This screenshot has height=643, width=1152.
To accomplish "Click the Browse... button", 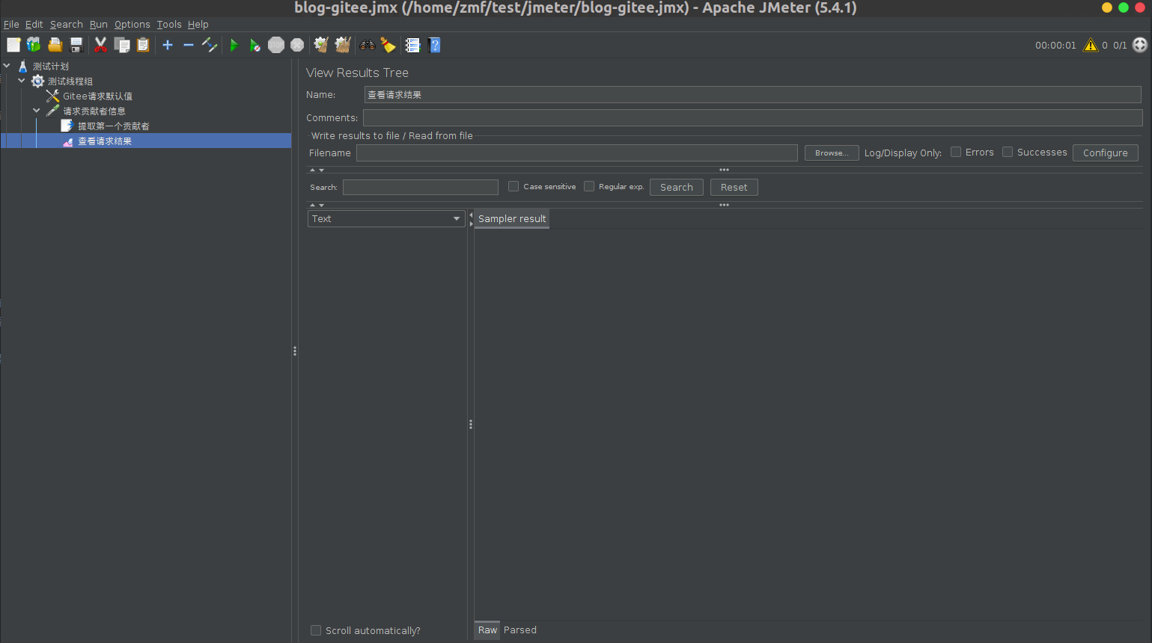I will 832,153.
